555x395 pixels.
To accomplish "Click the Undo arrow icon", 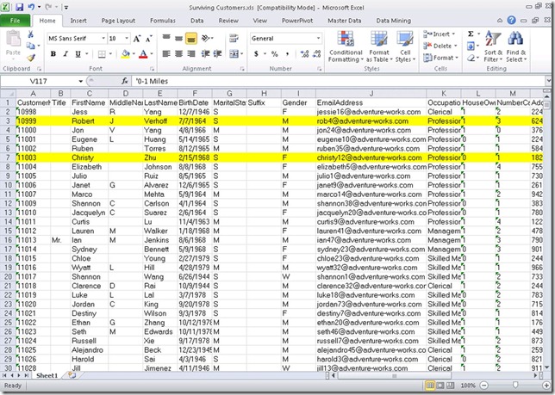I will tap(31, 7).
